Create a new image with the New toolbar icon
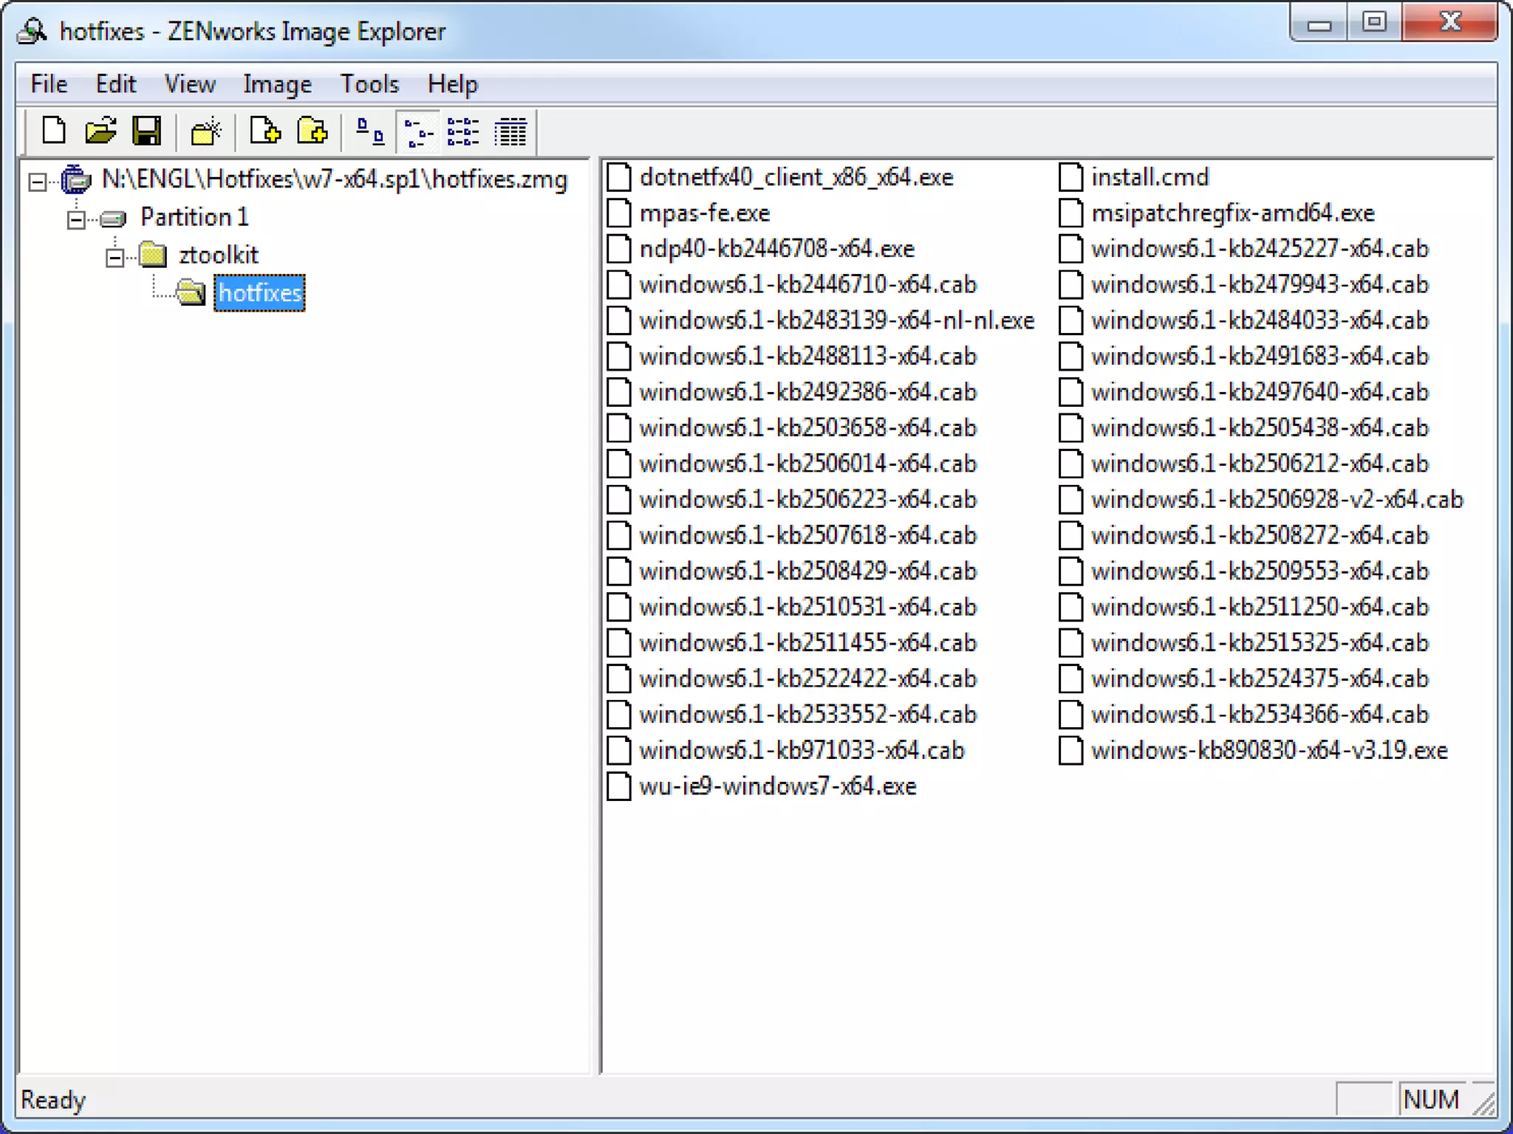 click(x=53, y=131)
